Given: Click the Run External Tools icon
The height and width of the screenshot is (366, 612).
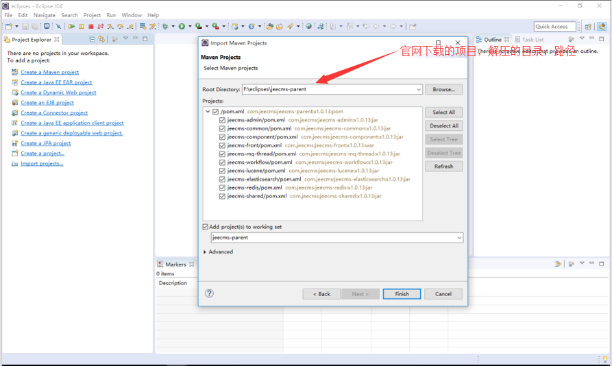Looking at the screenshot, I should point(215,27).
